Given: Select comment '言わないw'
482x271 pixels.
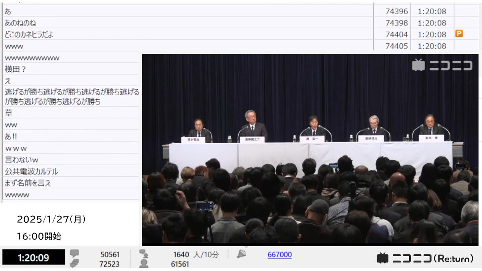Looking at the screenshot, I should coord(21,160).
